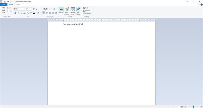Click the 100% zoom level text
Image resolution: width=203 pixels, height=108 pixels.
(x=181, y=107)
